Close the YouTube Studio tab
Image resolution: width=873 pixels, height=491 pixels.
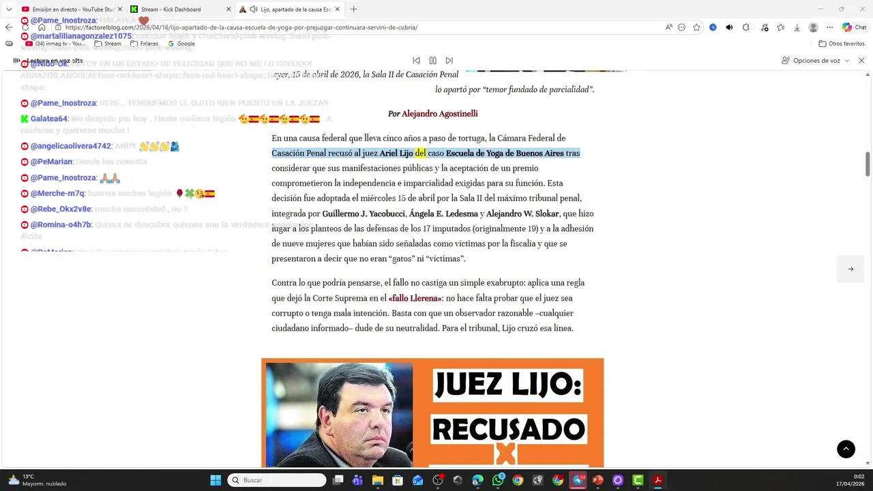119,10
